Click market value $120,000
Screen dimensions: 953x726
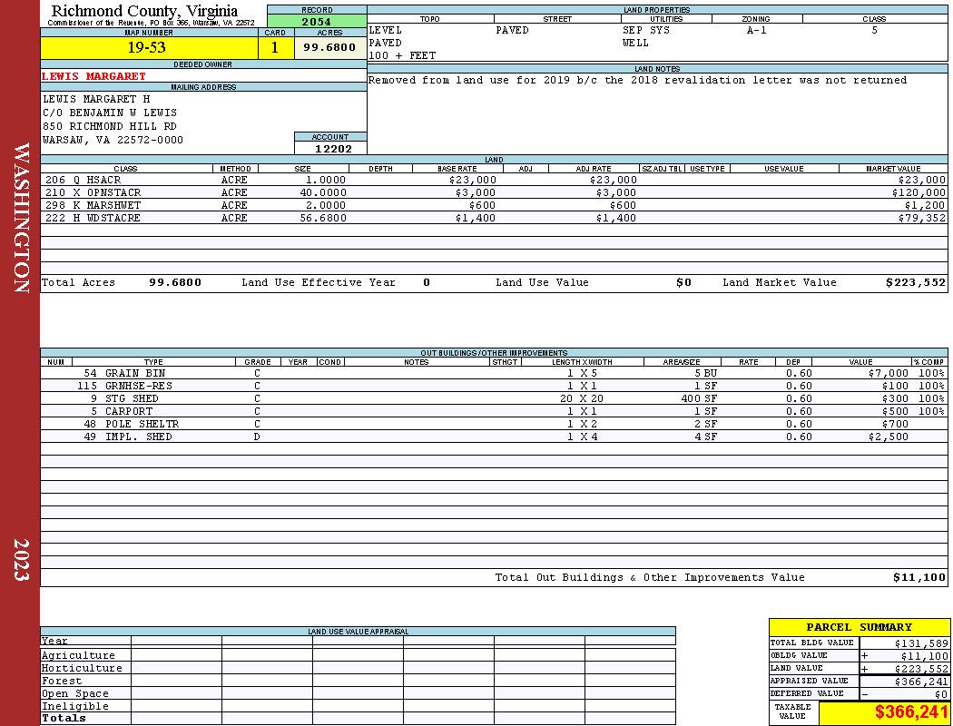tap(919, 192)
